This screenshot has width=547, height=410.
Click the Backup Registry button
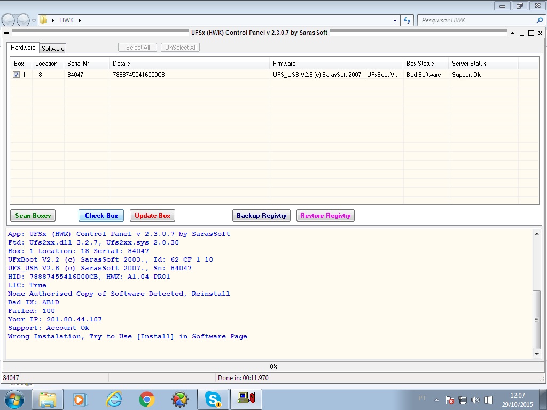pos(262,216)
